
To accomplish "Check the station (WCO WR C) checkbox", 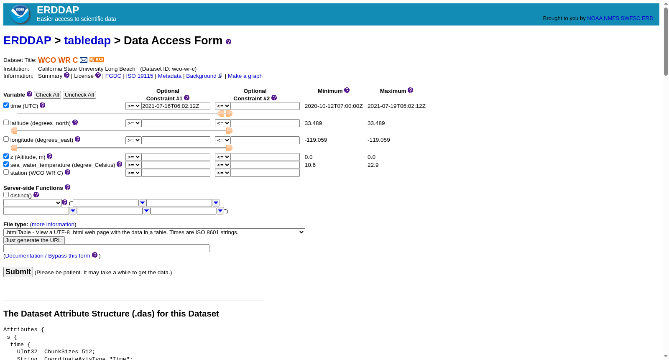I will click(x=6, y=172).
